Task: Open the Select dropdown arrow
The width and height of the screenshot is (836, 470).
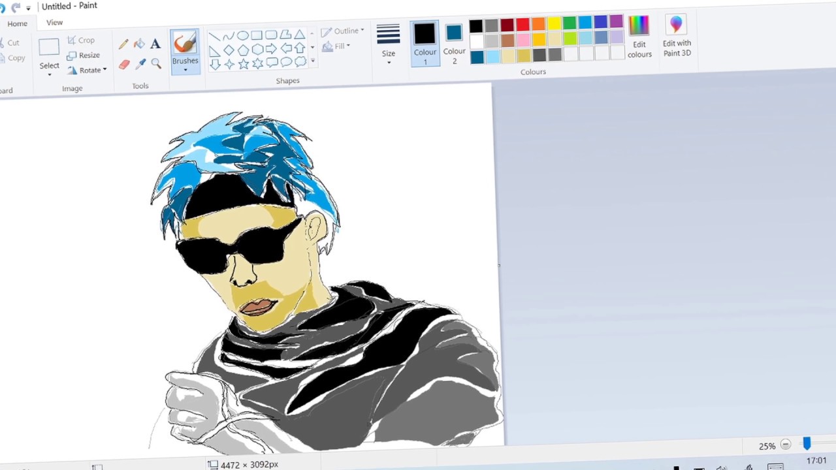Action: [49, 74]
